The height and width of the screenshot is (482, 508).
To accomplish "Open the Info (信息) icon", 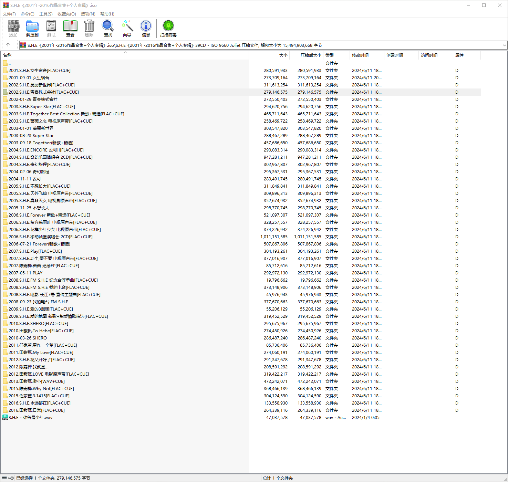I will coord(146,26).
